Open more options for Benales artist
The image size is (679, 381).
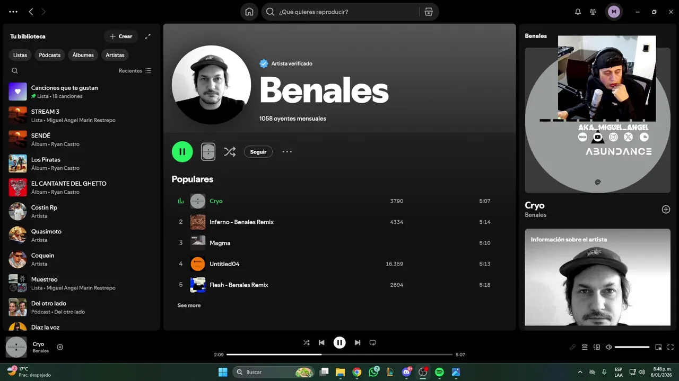(287, 152)
